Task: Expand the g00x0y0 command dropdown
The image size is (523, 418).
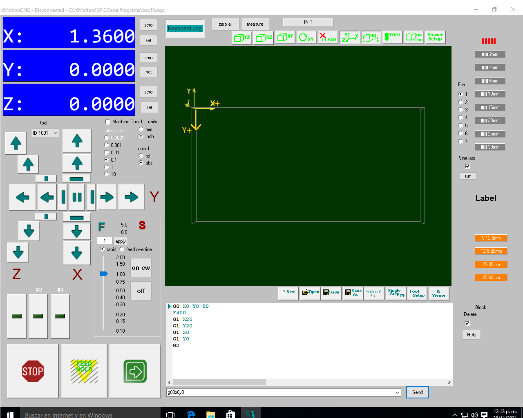Action: [x=397, y=393]
